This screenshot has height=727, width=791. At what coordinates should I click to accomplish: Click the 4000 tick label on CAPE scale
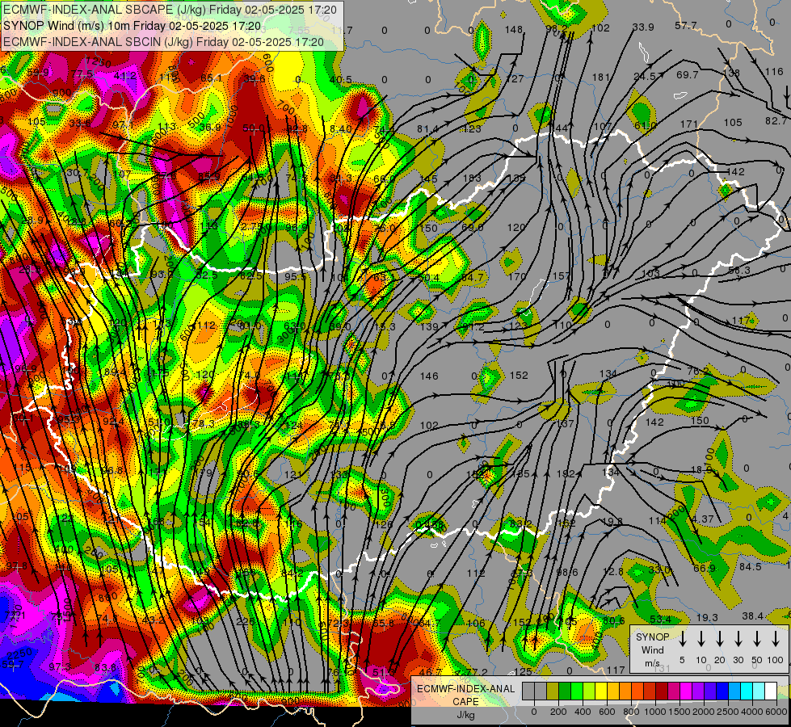(x=752, y=712)
